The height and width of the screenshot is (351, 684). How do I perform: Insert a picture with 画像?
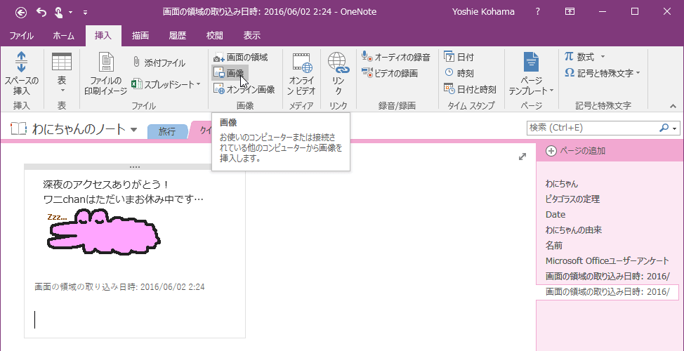point(230,73)
